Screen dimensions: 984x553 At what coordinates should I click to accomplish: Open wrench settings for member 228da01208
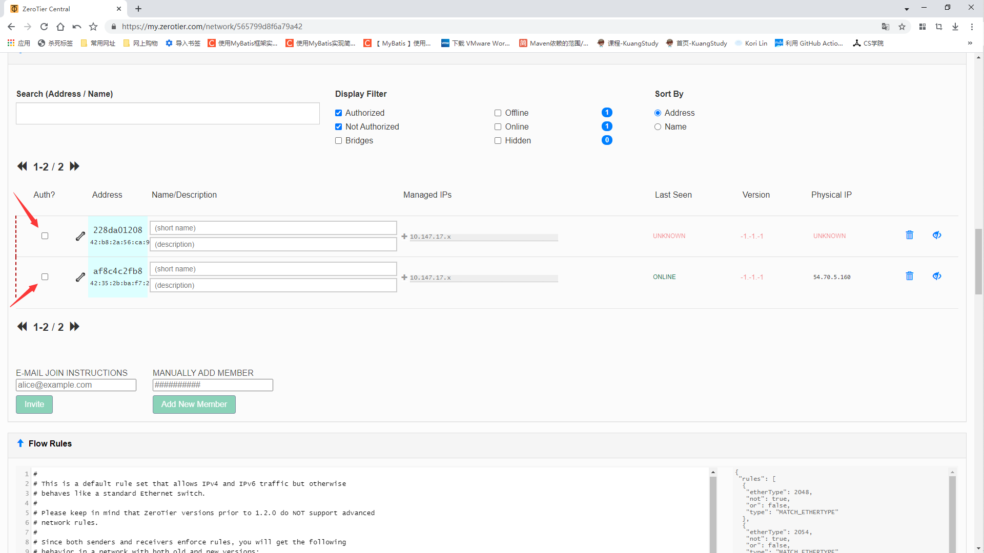coord(80,236)
